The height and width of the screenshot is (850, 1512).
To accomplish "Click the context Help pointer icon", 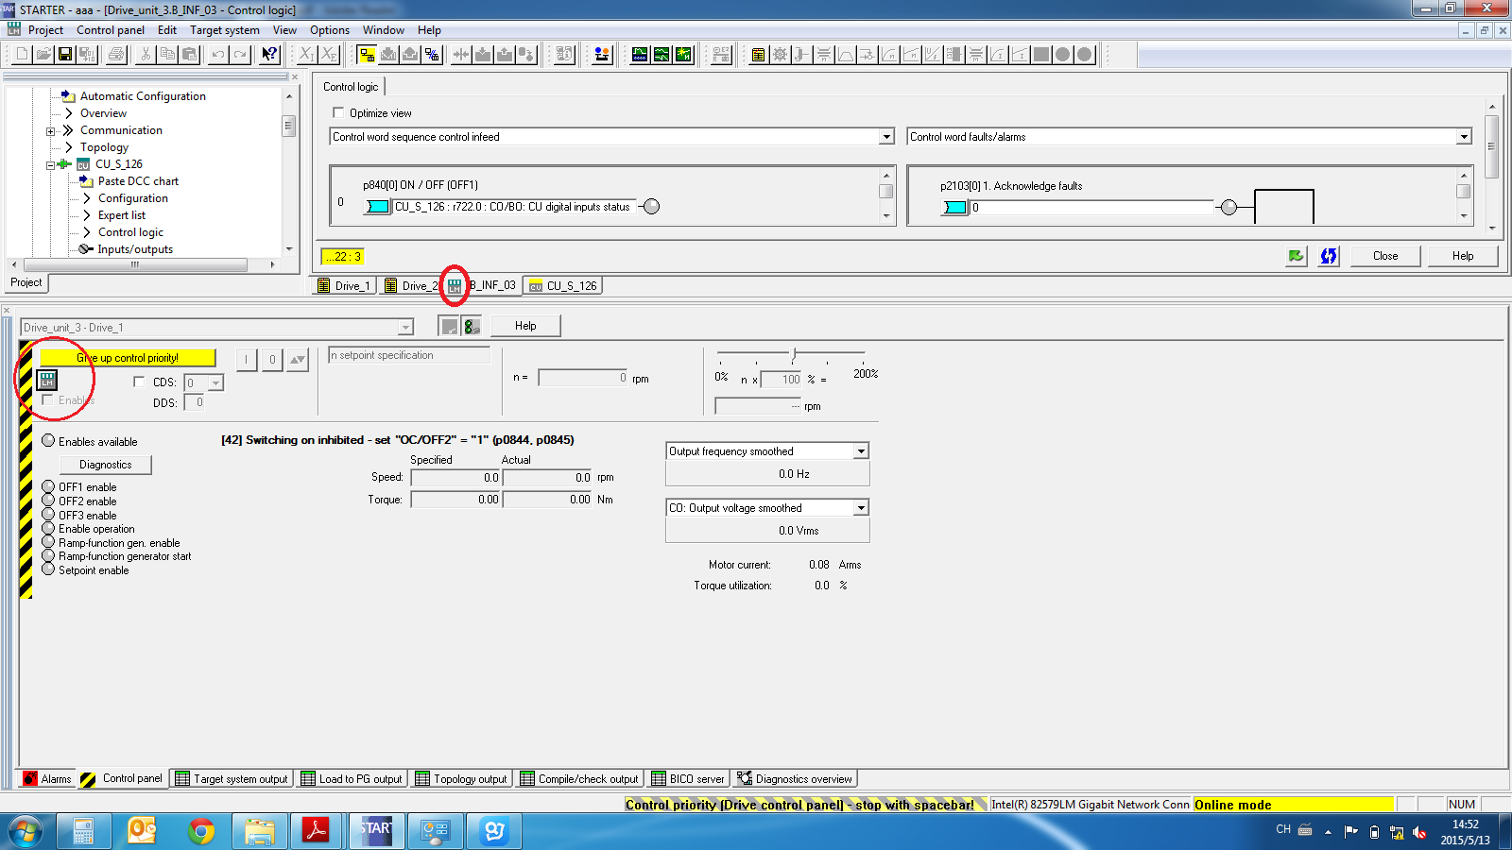I will (x=269, y=55).
